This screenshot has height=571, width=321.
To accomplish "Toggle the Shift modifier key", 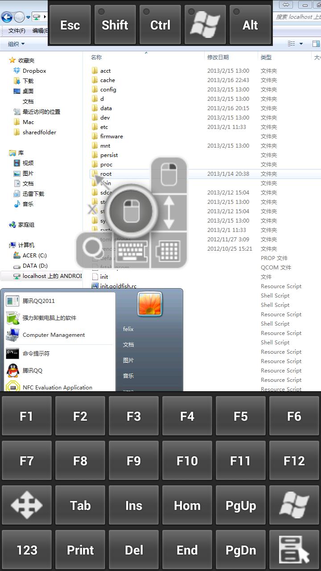I will click(x=115, y=25).
